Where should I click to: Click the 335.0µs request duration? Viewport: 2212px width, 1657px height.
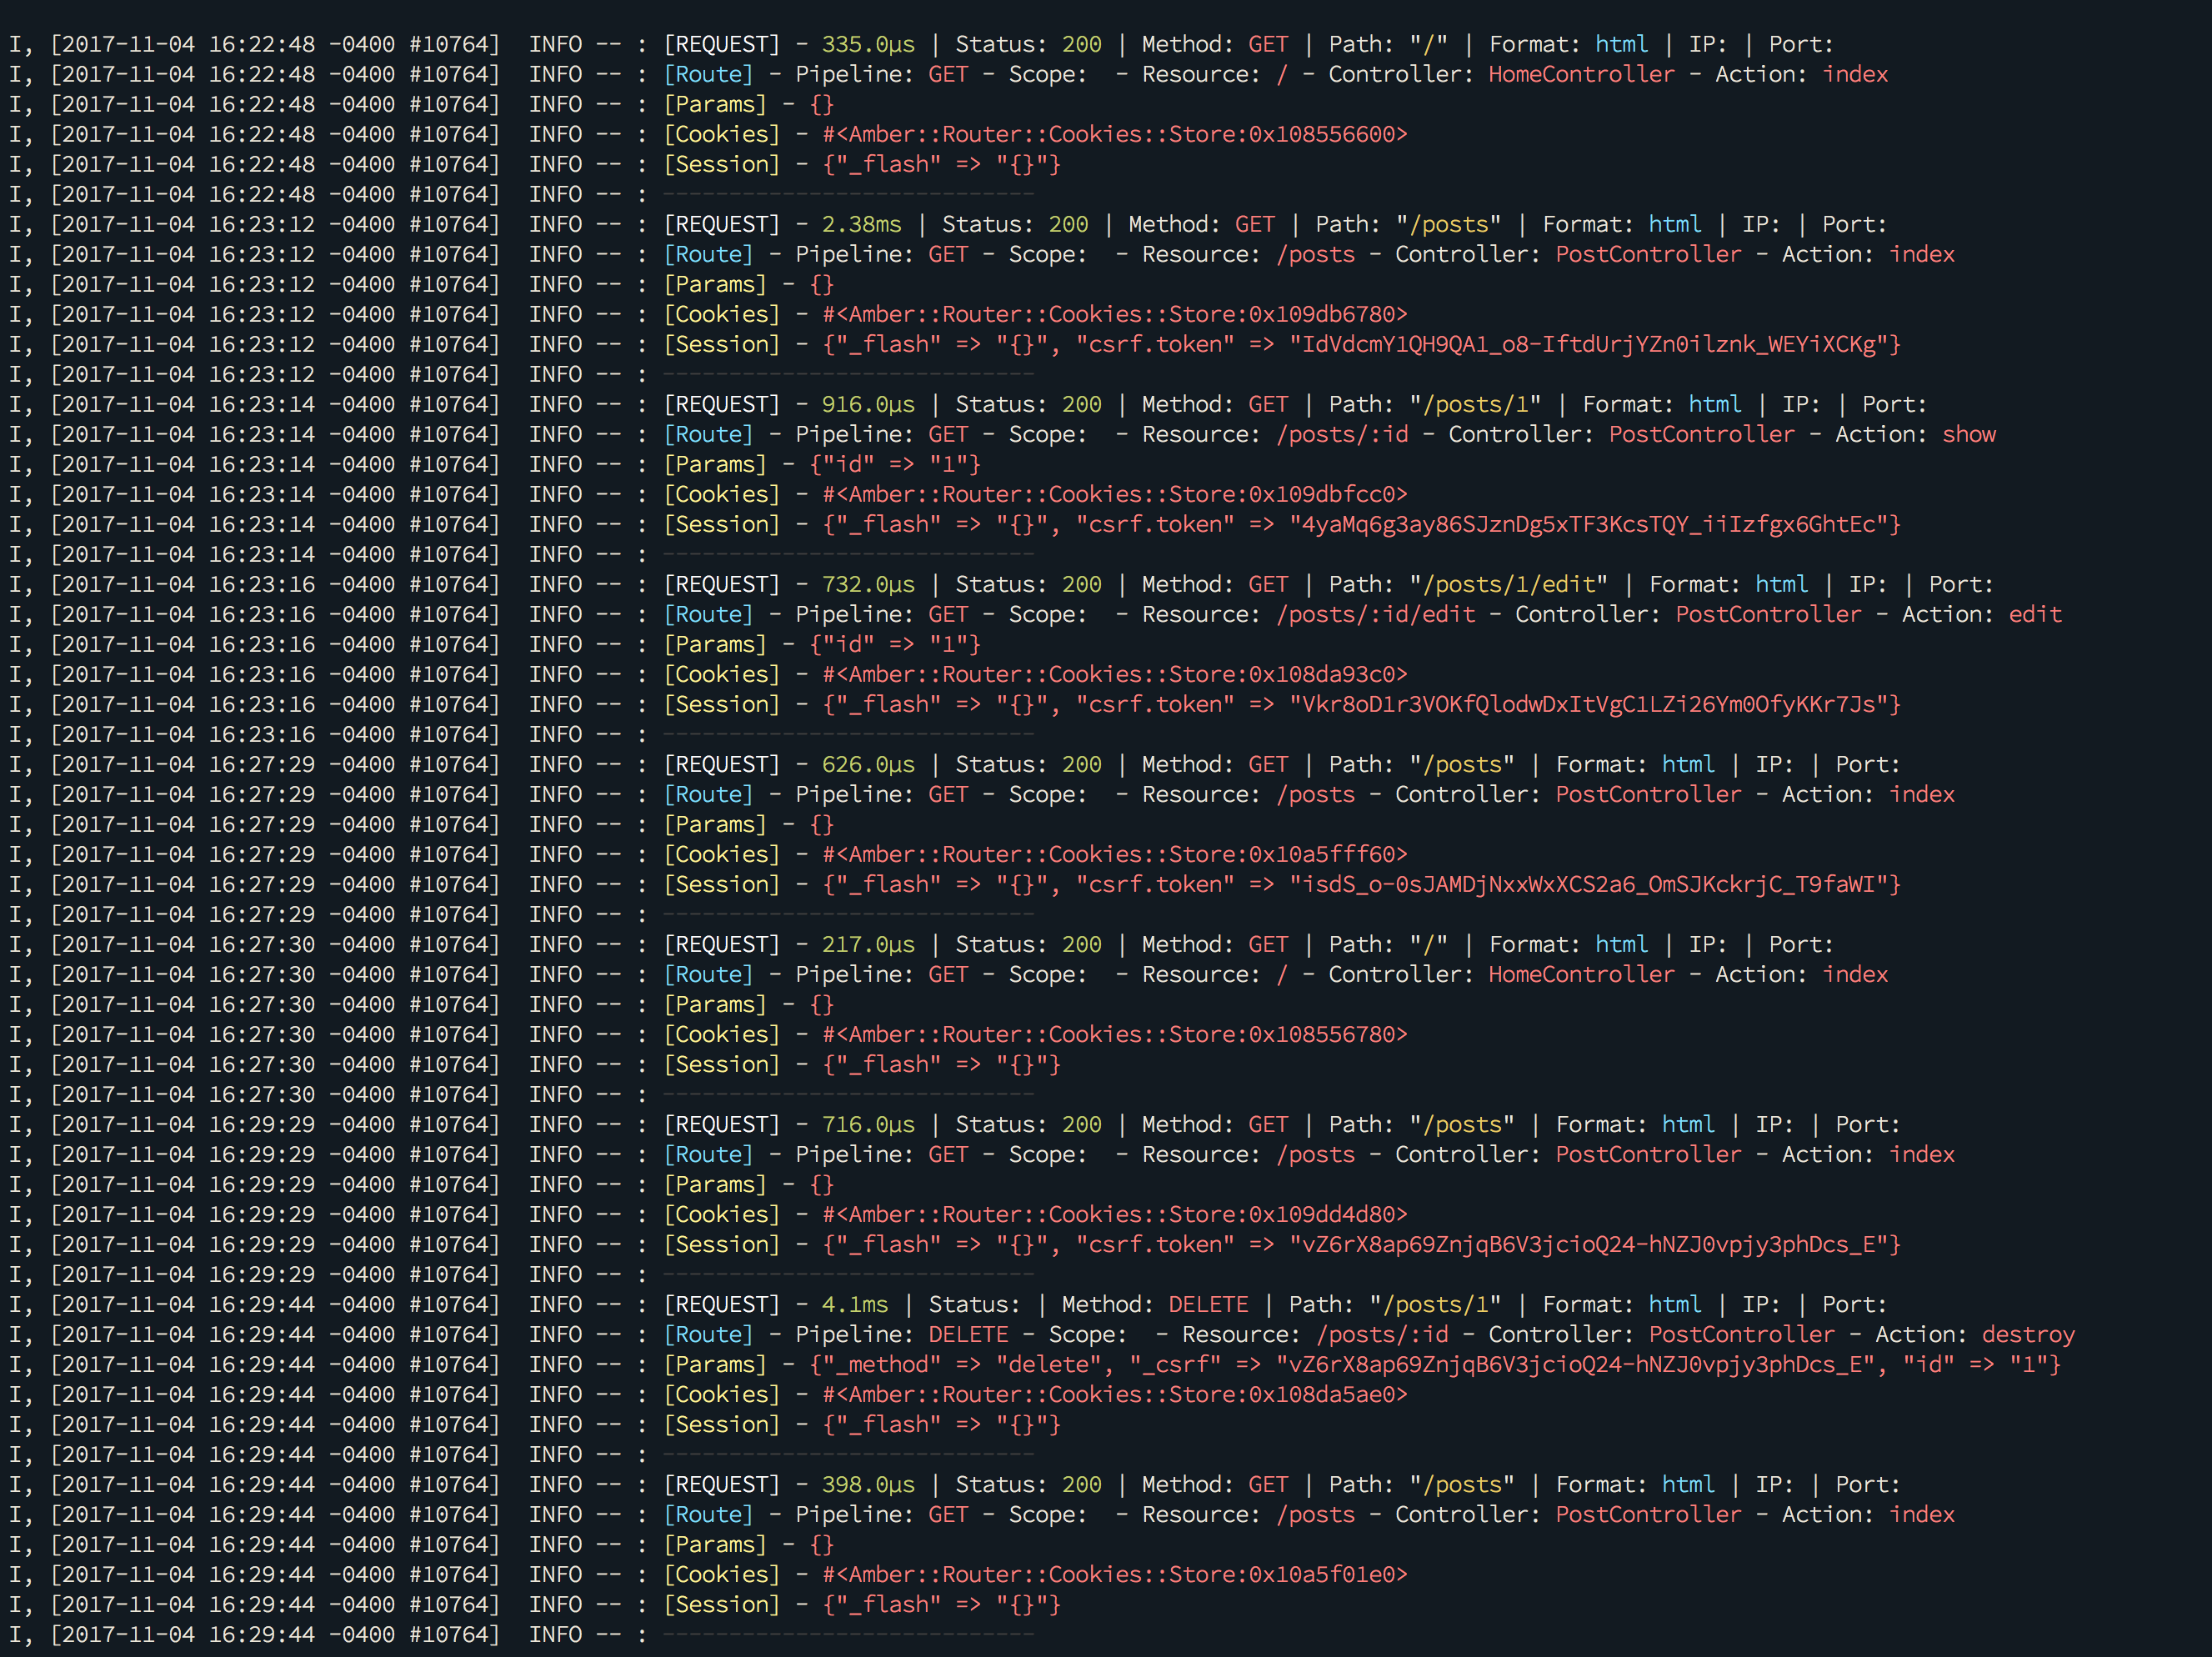pyautogui.click(x=868, y=44)
